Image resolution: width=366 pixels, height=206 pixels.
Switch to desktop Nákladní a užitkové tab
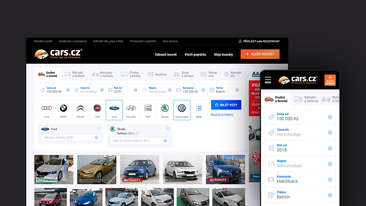75,74
